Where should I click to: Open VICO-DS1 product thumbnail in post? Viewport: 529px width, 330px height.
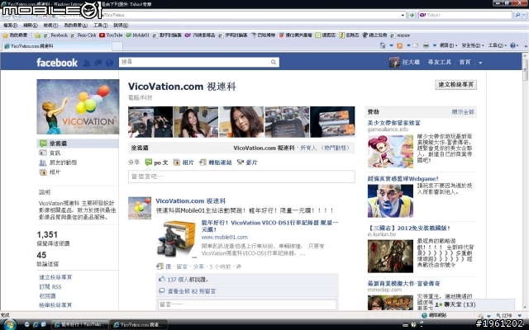coord(176,238)
